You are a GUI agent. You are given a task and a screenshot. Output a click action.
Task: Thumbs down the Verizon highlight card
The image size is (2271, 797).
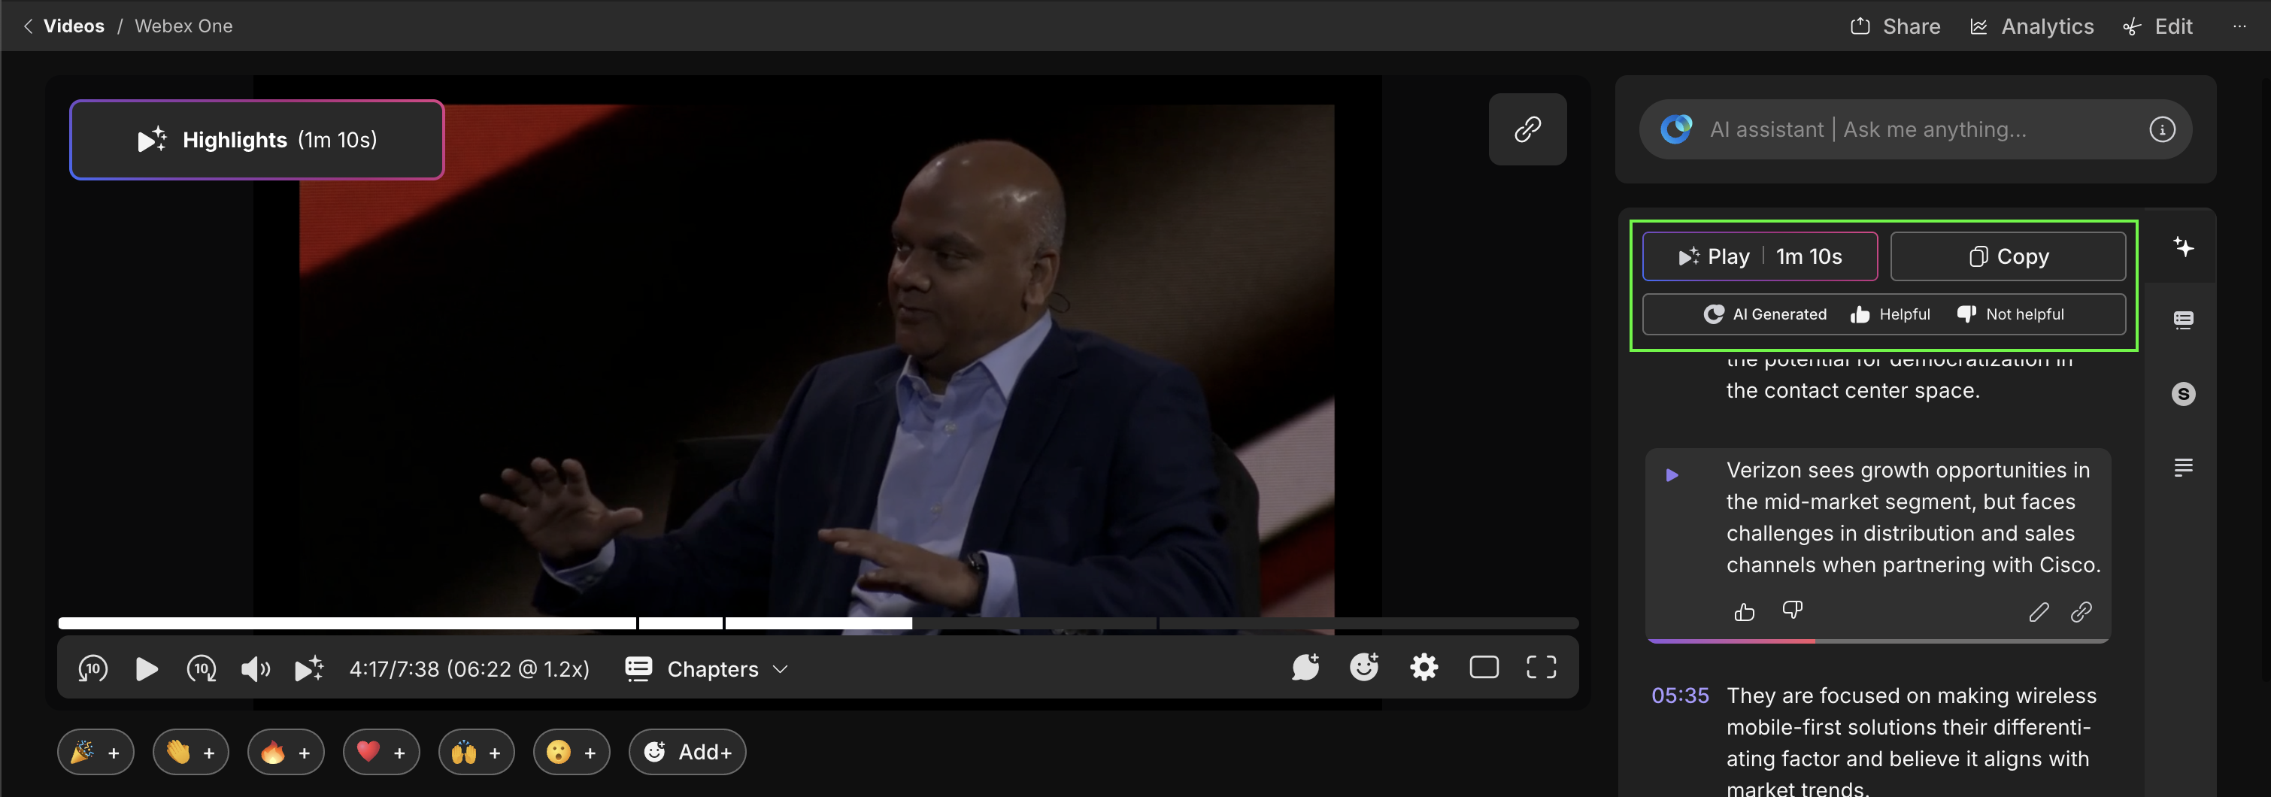(x=1792, y=610)
